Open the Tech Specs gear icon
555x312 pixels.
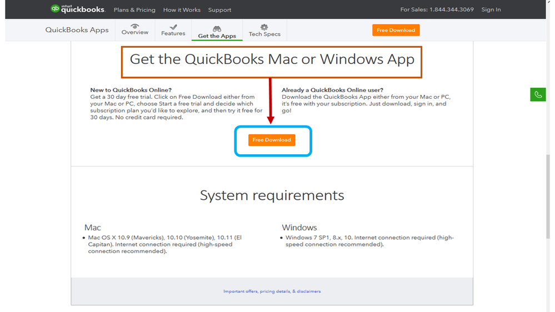point(264,27)
